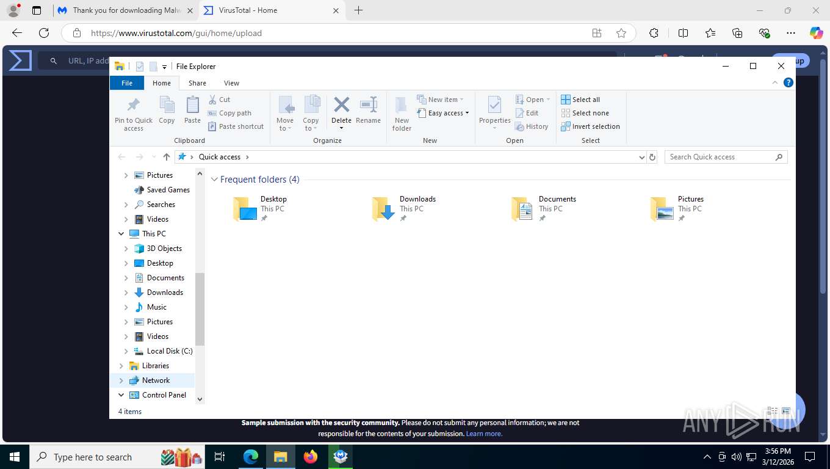Open the Move to dropdown
830x469 pixels.
(285, 113)
